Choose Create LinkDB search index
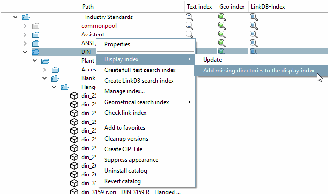This screenshot has height=194, width=328. [146, 81]
